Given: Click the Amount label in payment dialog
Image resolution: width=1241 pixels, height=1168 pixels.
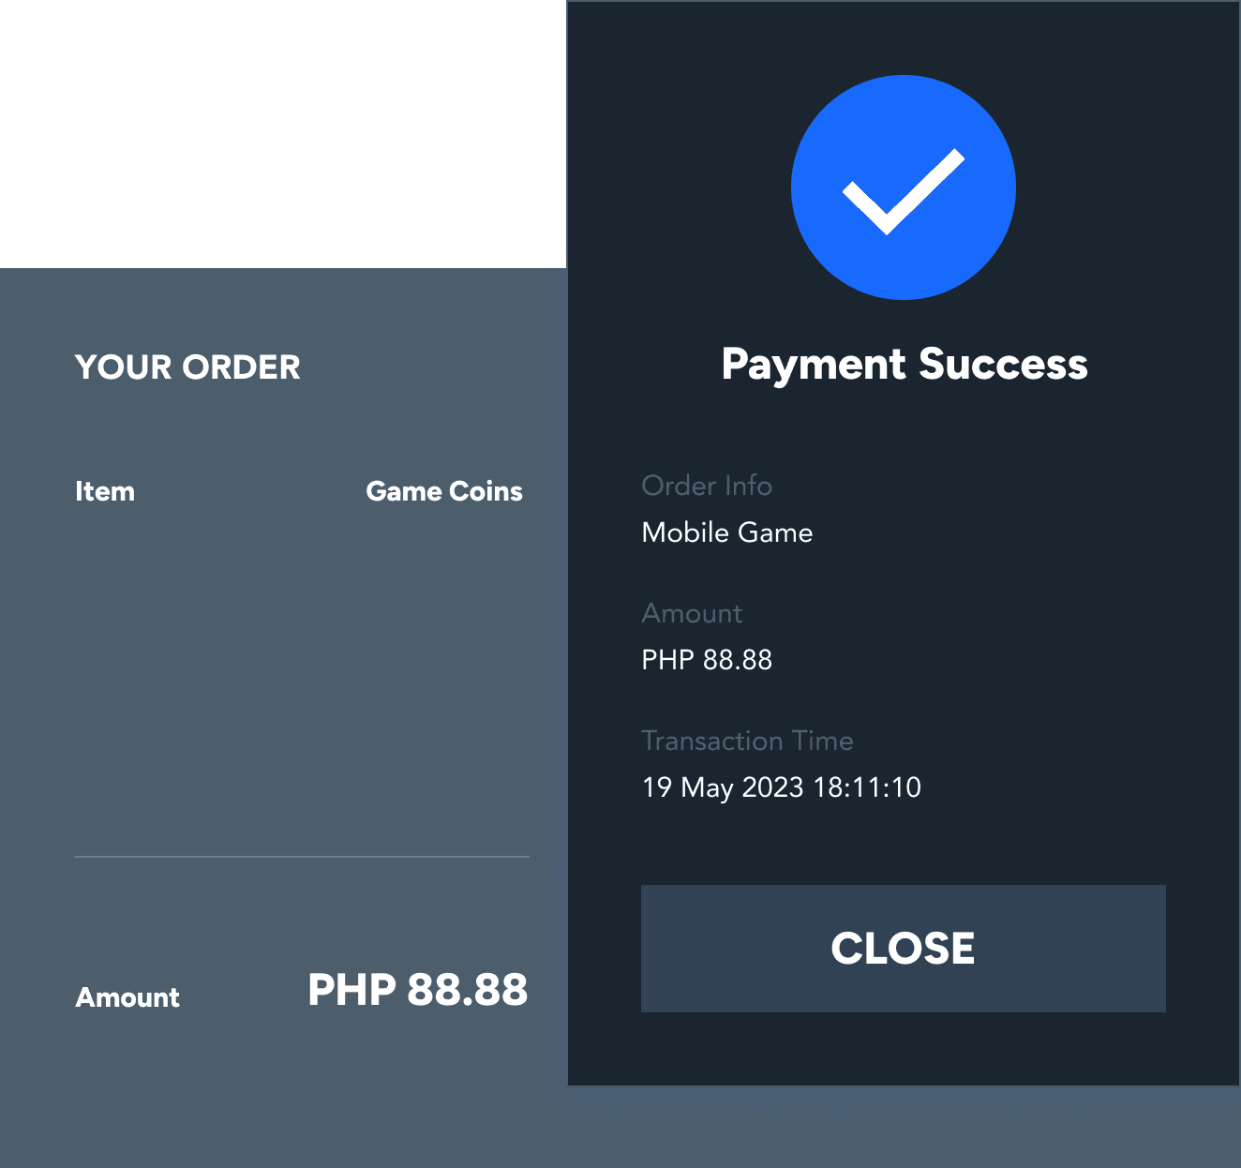Looking at the screenshot, I should coord(692,613).
